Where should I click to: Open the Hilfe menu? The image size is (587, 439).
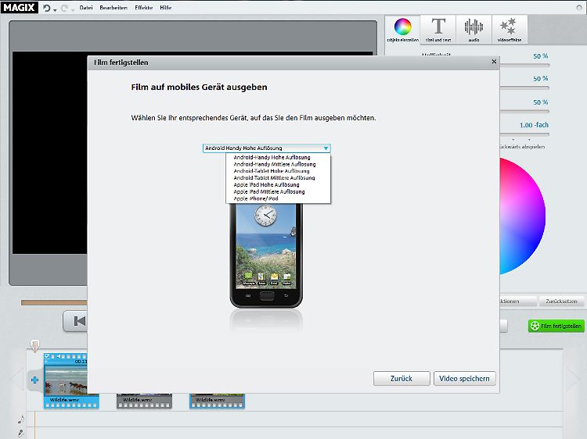165,8
